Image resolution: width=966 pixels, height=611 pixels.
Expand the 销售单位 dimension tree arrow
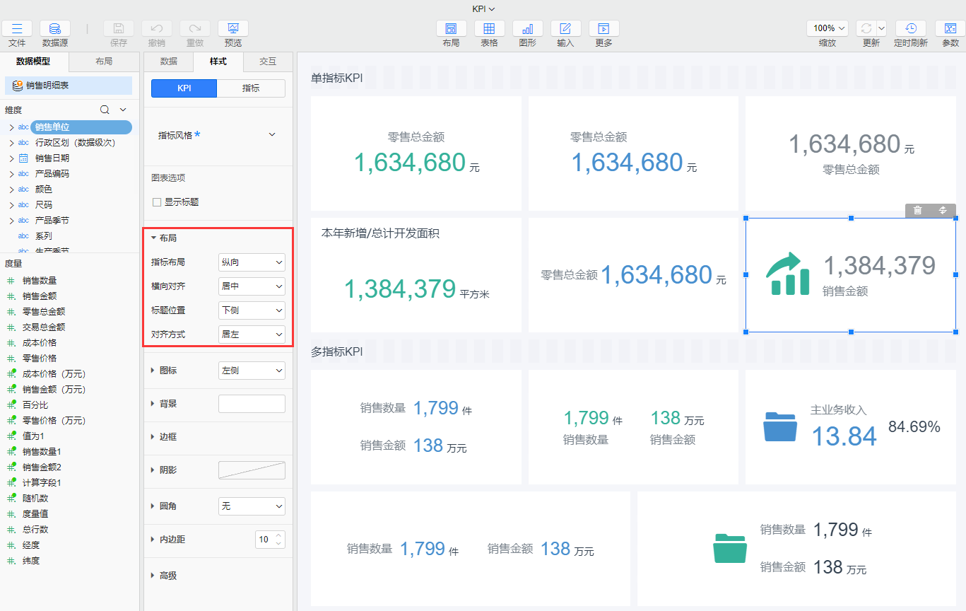[x=11, y=127]
